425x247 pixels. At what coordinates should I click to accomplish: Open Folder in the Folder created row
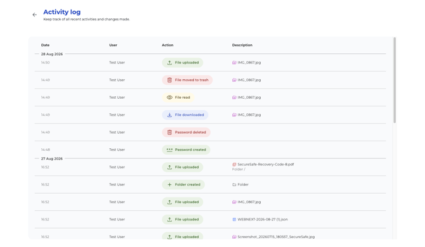coord(243,184)
